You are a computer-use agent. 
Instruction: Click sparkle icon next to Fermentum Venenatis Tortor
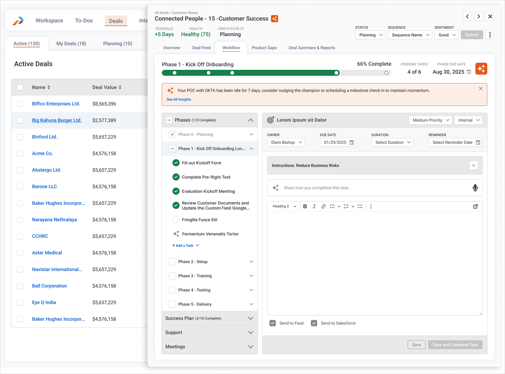tap(176, 234)
